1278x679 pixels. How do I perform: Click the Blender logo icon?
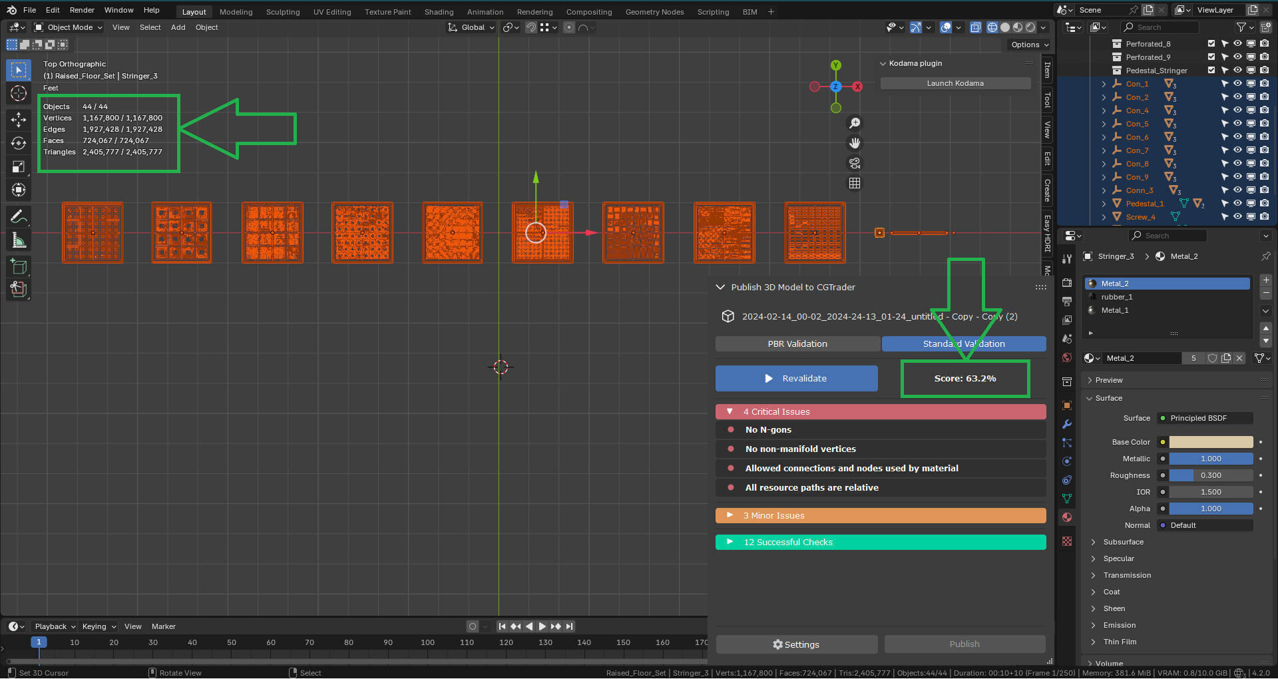(11, 10)
